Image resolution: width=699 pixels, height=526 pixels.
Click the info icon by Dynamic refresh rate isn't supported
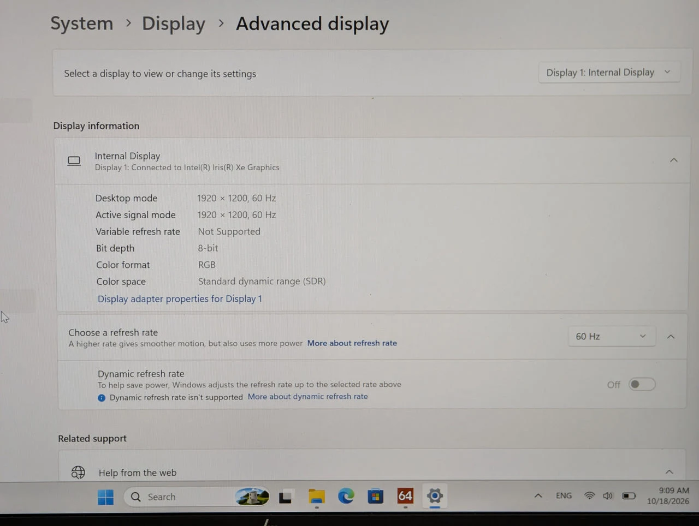[x=102, y=398]
